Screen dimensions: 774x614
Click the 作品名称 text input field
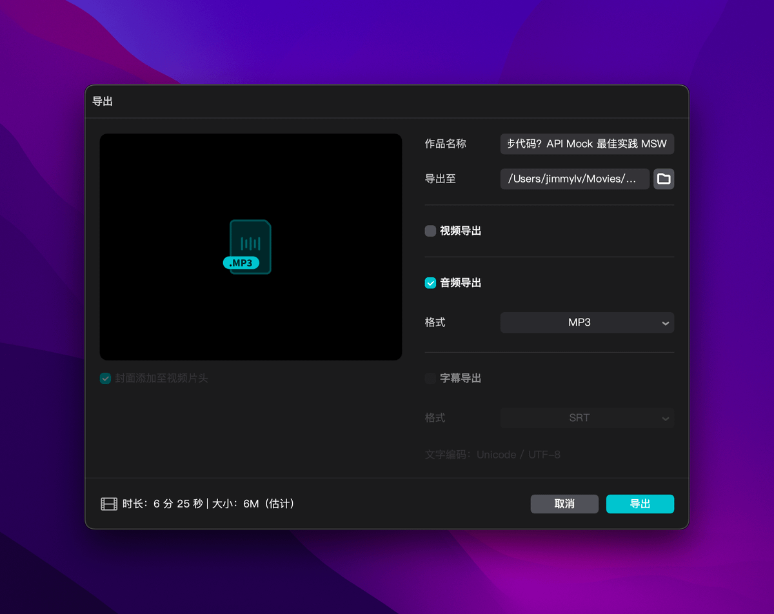click(586, 144)
